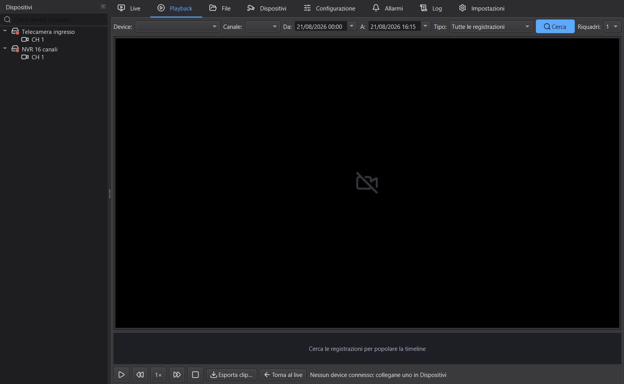The width and height of the screenshot is (624, 384).
Task: Click the empty timeline area
Action: [x=367, y=349]
